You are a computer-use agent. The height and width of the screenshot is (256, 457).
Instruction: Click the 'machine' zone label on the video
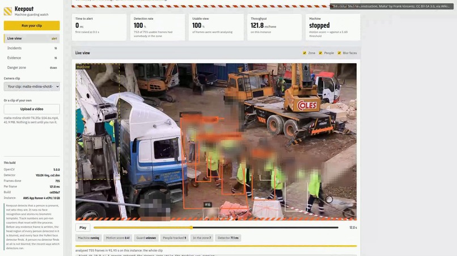point(83,67)
